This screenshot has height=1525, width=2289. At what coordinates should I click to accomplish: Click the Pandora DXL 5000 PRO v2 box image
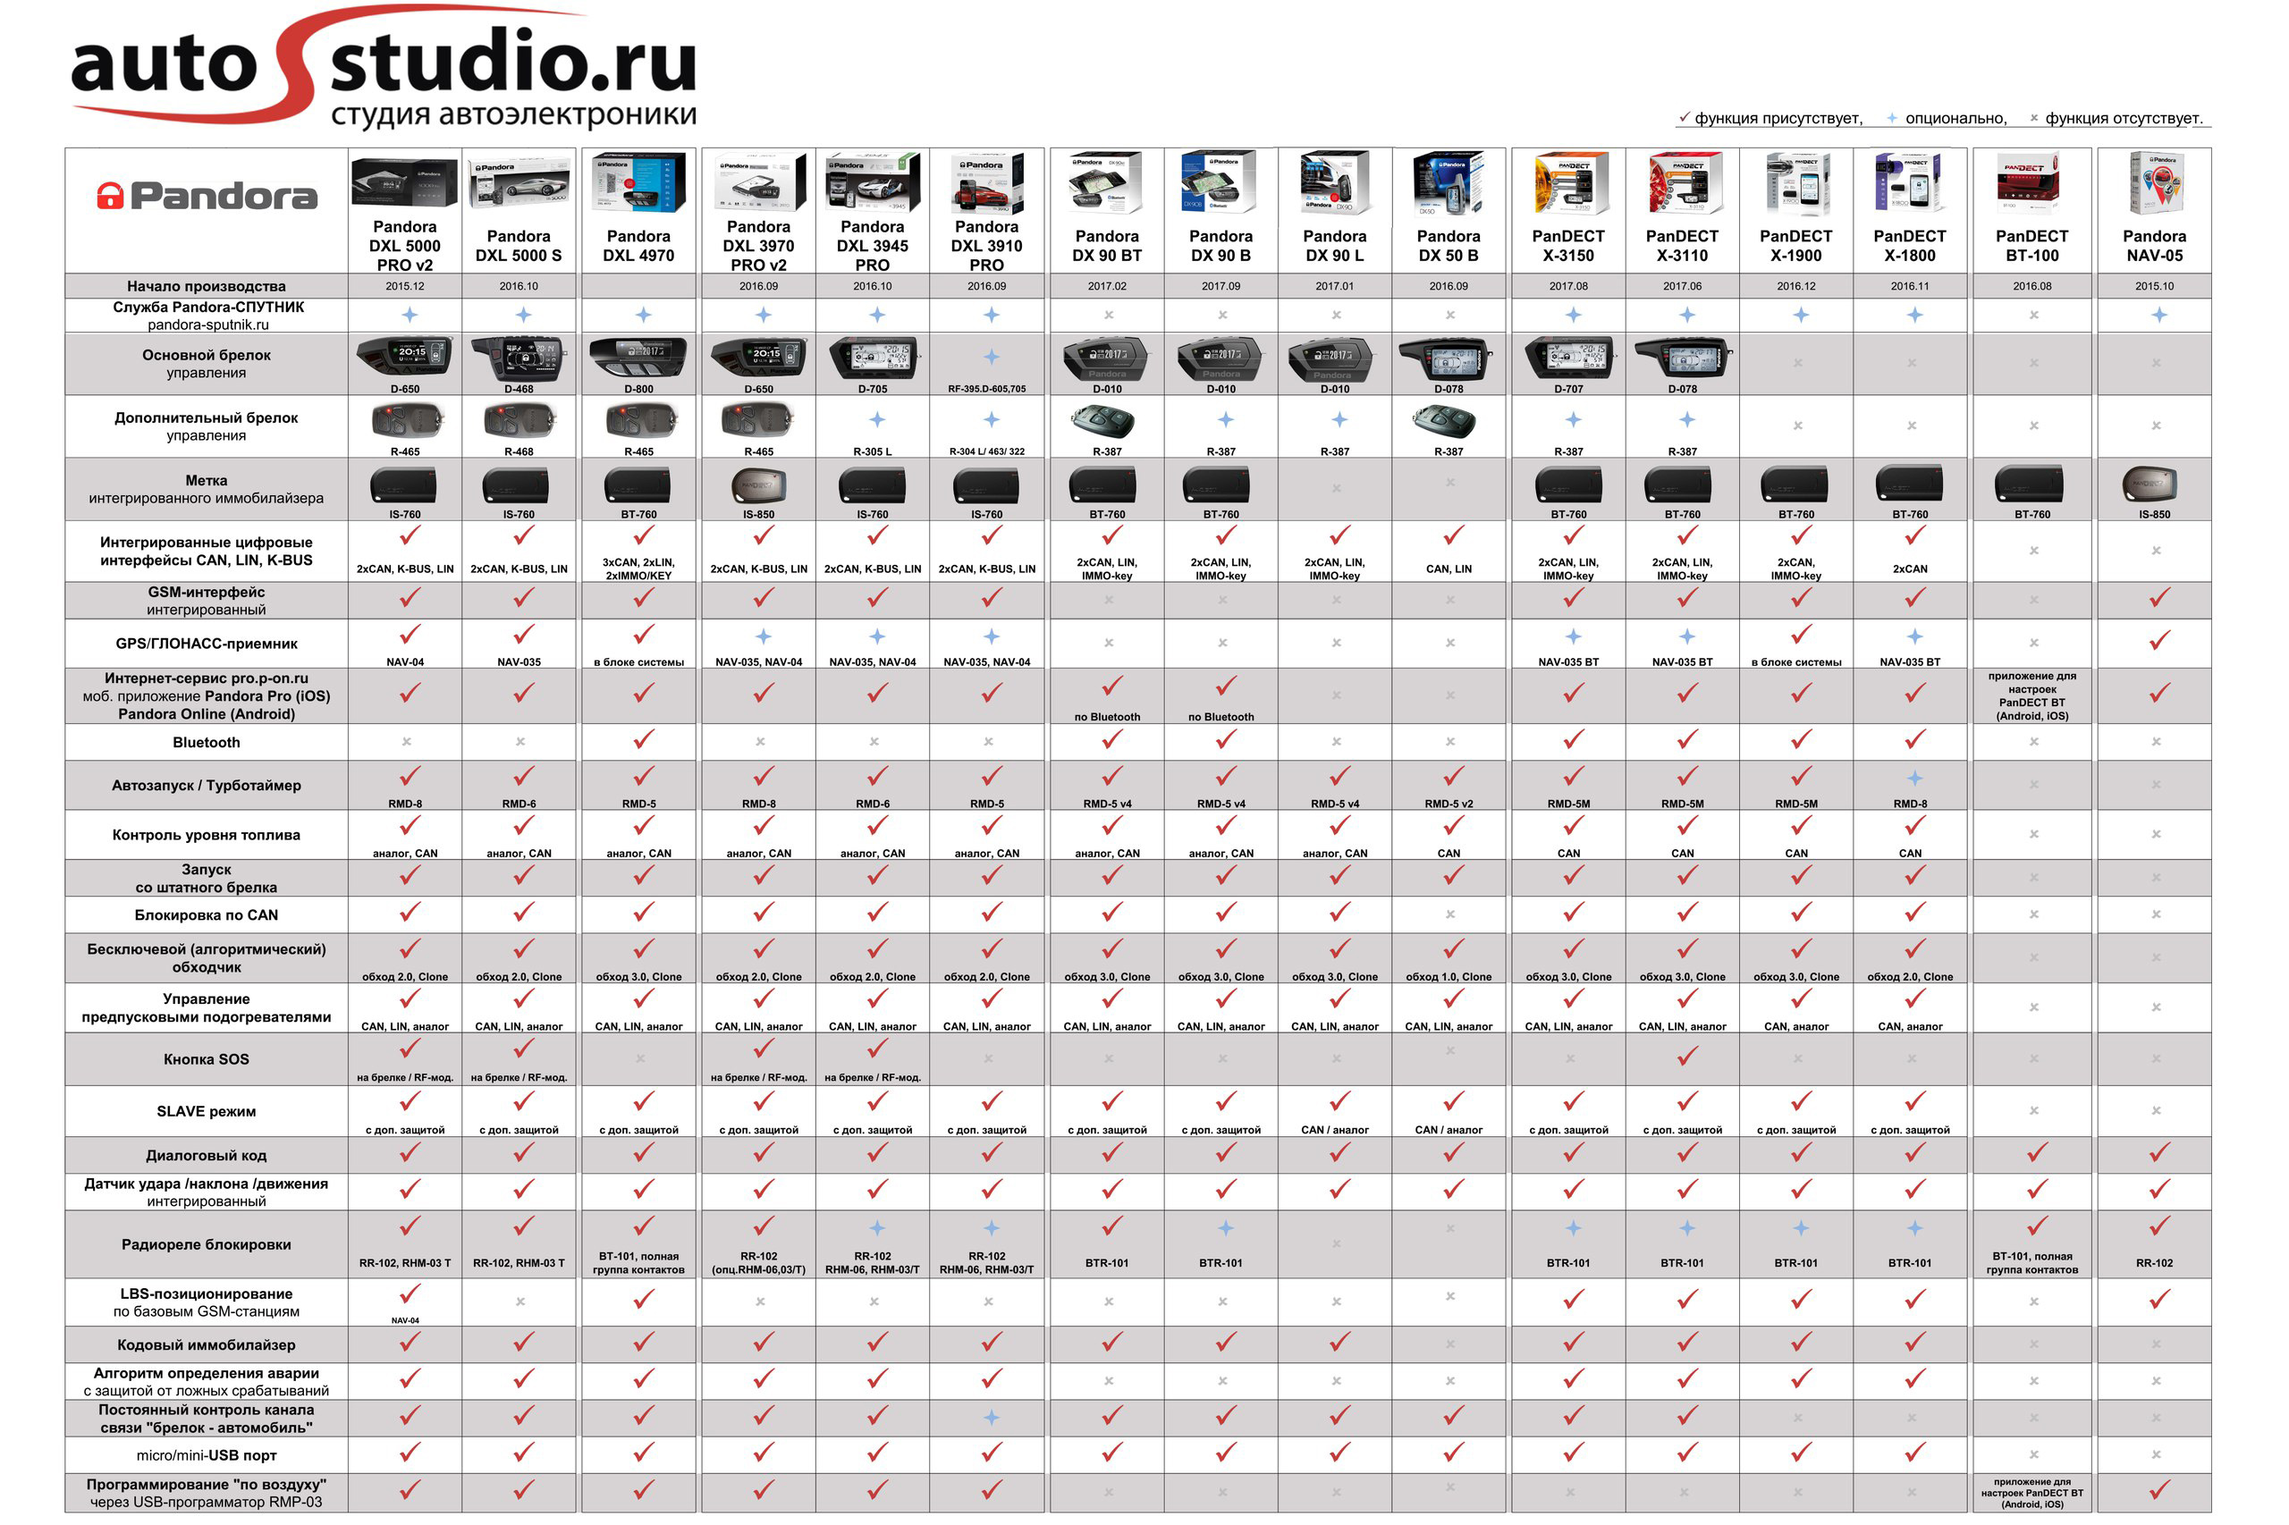click(x=404, y=181)
